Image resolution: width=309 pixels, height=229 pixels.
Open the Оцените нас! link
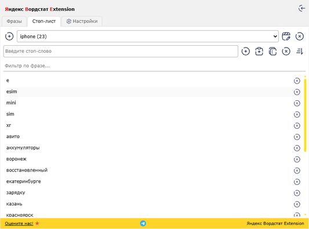19,223
